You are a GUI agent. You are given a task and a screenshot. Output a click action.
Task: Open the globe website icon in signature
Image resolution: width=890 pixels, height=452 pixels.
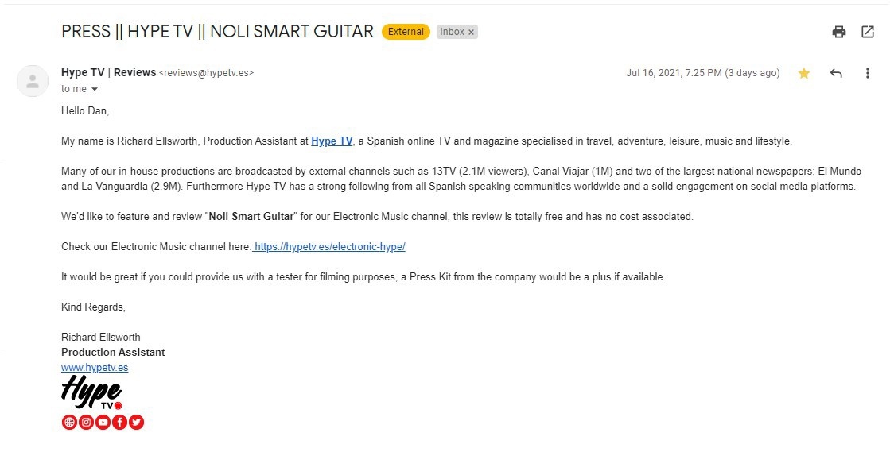coord(69,422)
